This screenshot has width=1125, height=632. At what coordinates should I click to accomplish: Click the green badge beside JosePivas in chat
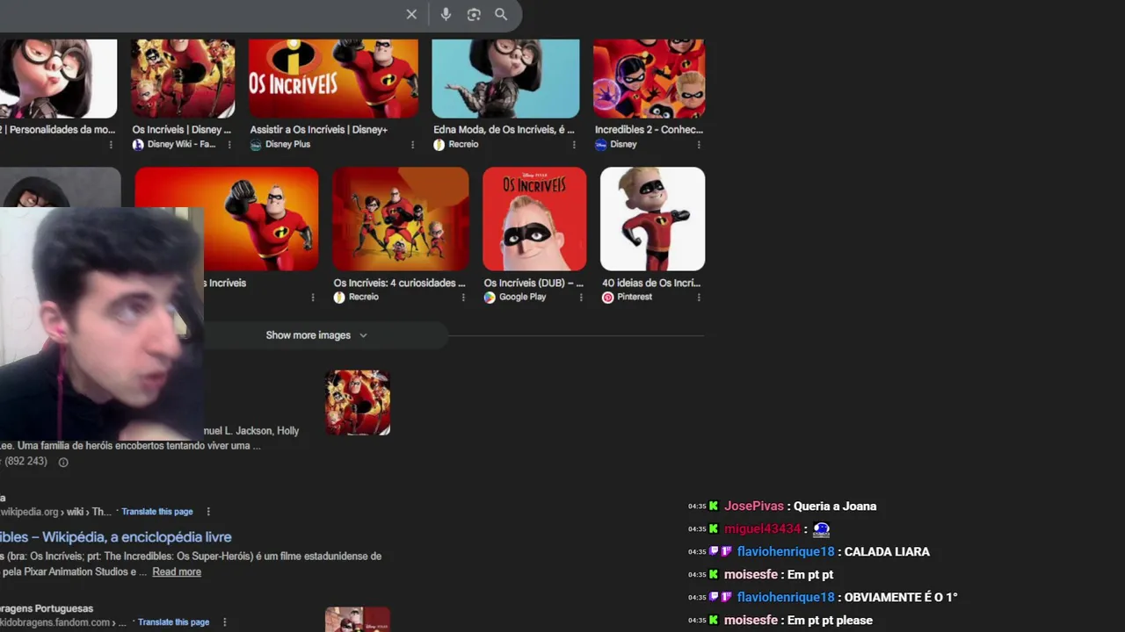pyautogui.click(x=714, y=506)
